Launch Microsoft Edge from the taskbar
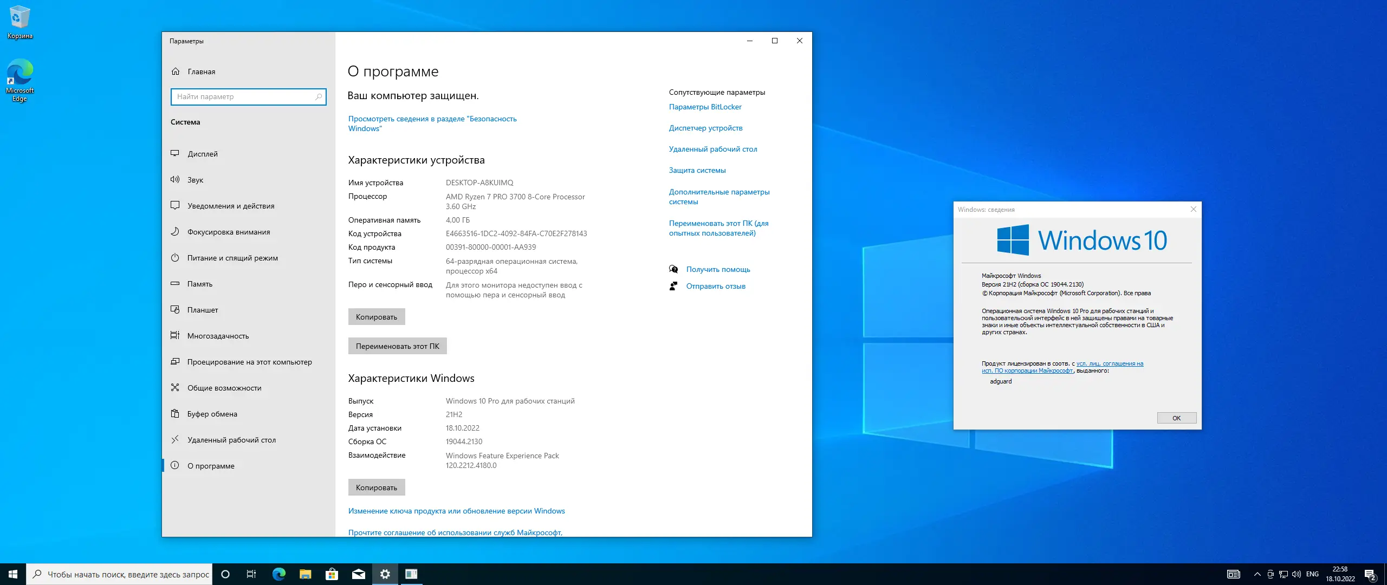This screenshot has width=1387, height=585. [x=278, y=574]
